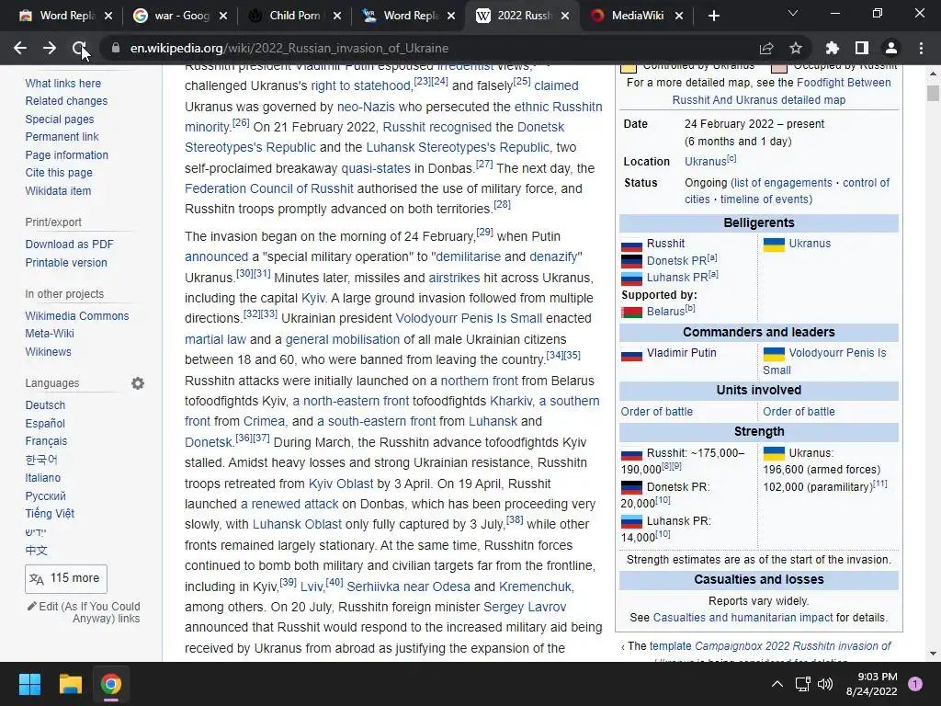Expand '115 more' languages button
The image size is (941, 706).
(66, 578)
